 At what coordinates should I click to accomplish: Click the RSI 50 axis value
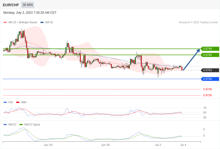[205, 113]
